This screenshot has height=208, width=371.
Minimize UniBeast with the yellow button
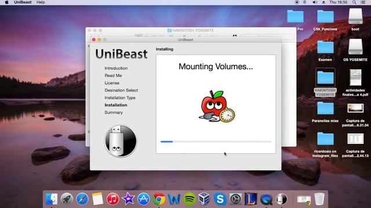[99, 40]
